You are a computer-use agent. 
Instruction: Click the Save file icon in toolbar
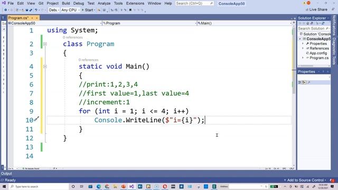click(27, 10)
